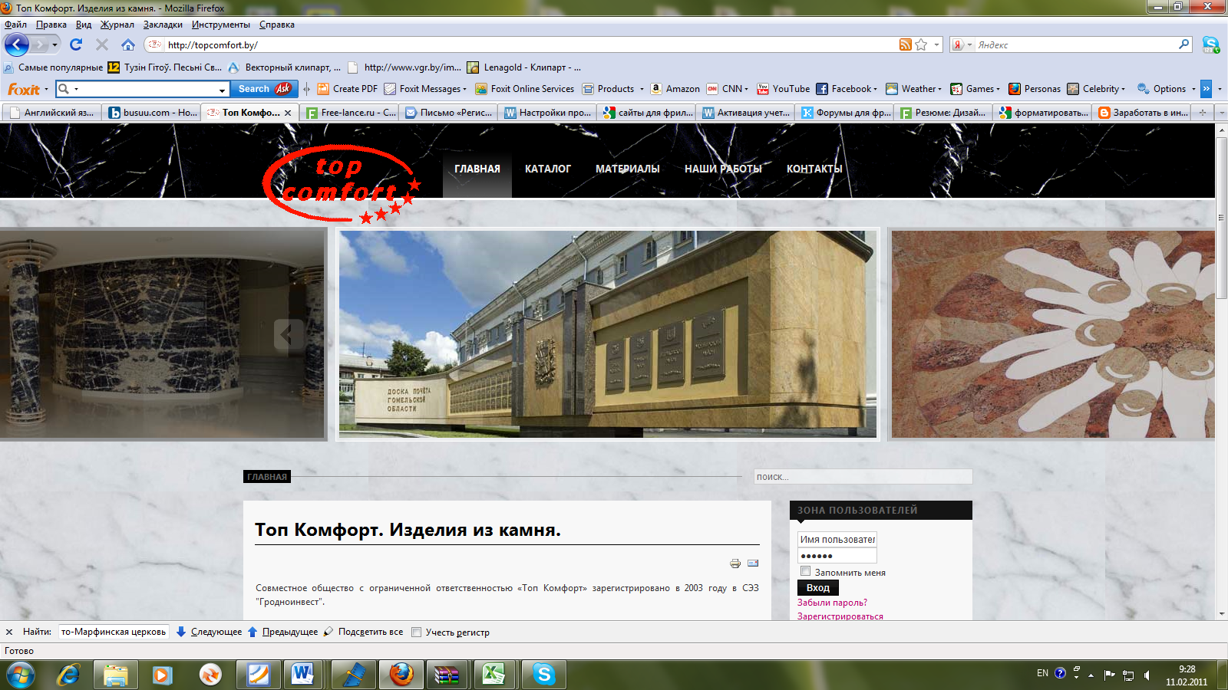The height and width of the screenshot is (690, 1228).
Task: Email the article using the envelope icon
Action: pos(753,563)
